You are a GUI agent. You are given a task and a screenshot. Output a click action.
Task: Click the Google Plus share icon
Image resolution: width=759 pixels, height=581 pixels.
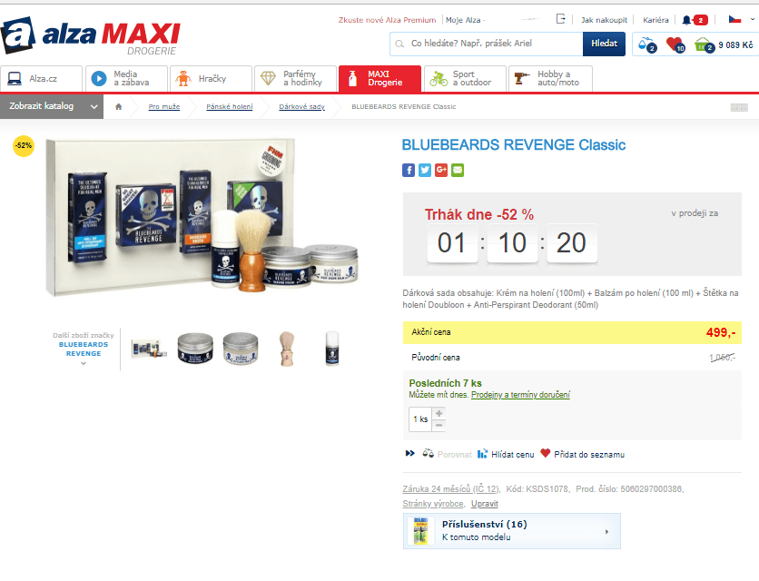pos(441,170)
